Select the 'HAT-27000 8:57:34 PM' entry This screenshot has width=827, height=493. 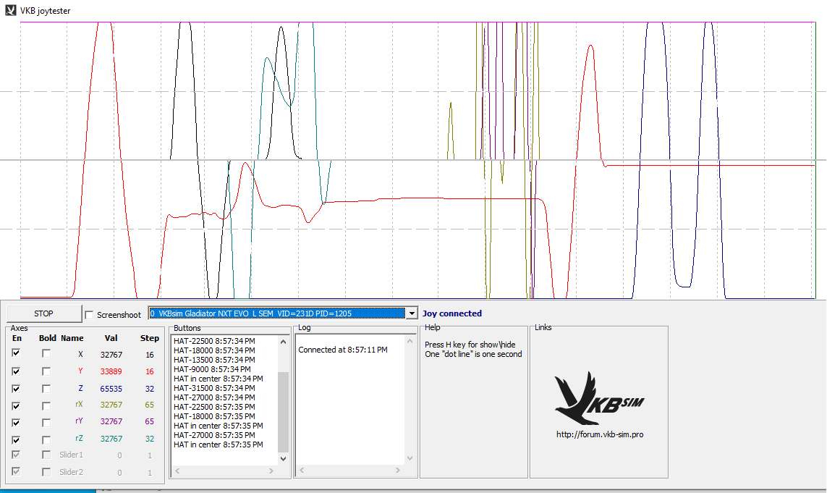point(214,397)
